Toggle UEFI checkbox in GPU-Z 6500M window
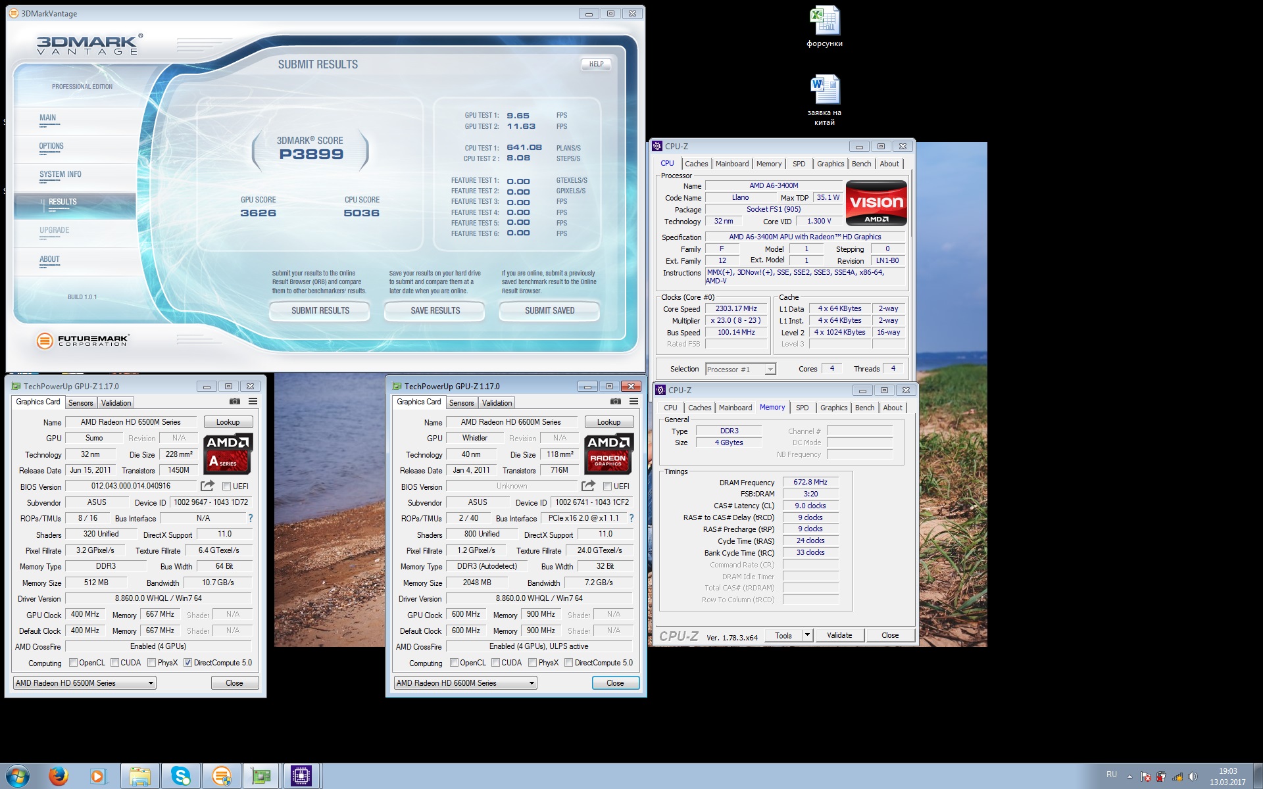 coord(226,487)
